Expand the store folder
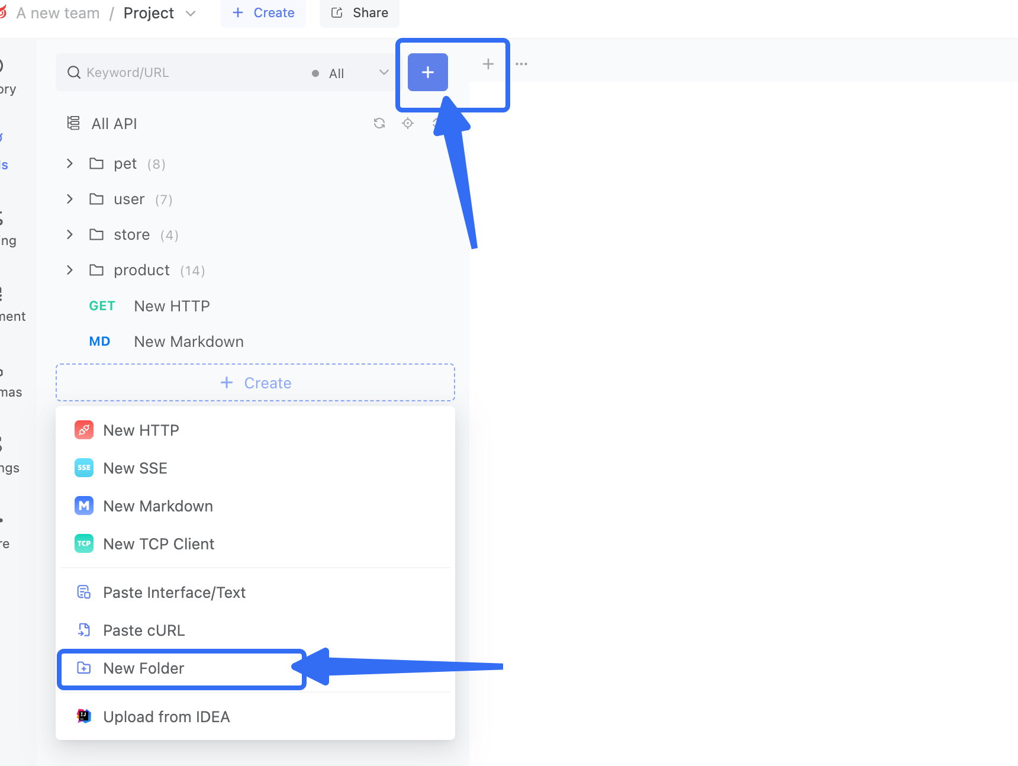The height and width of the screenshot is (766, 1018). click(70, 234)
